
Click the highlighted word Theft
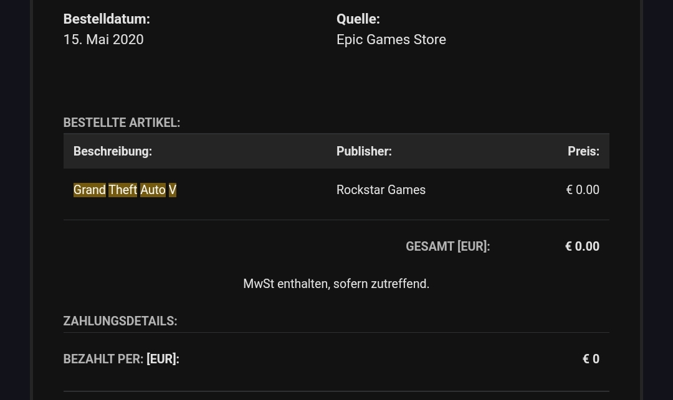(123, 190)
